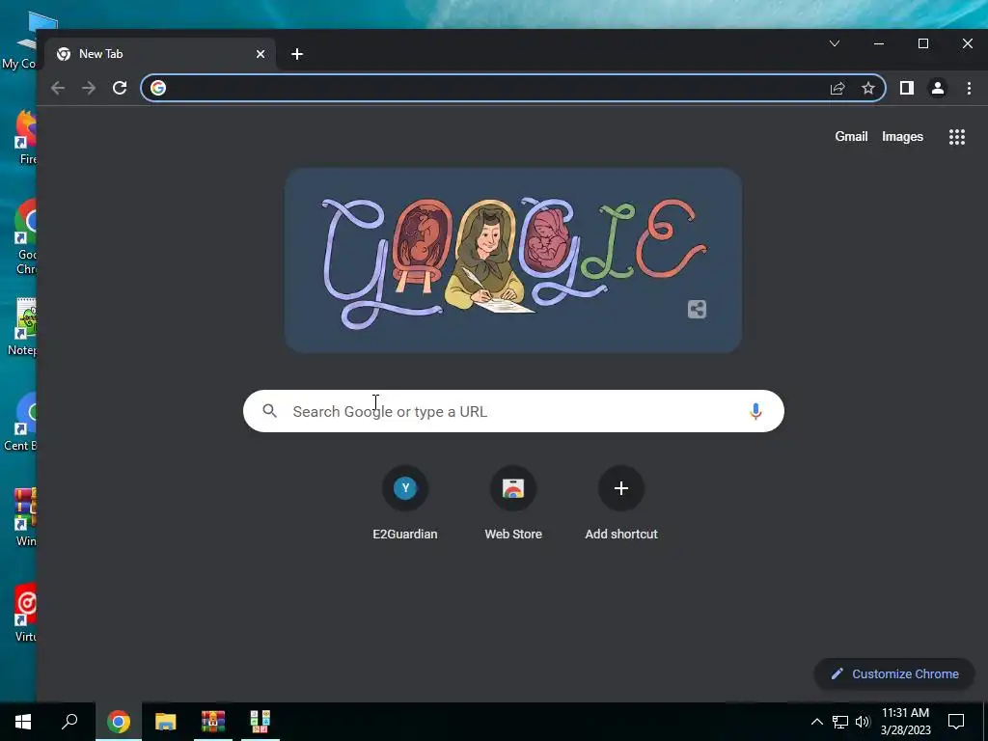Minimize the Chrome window

coord(879,43)
